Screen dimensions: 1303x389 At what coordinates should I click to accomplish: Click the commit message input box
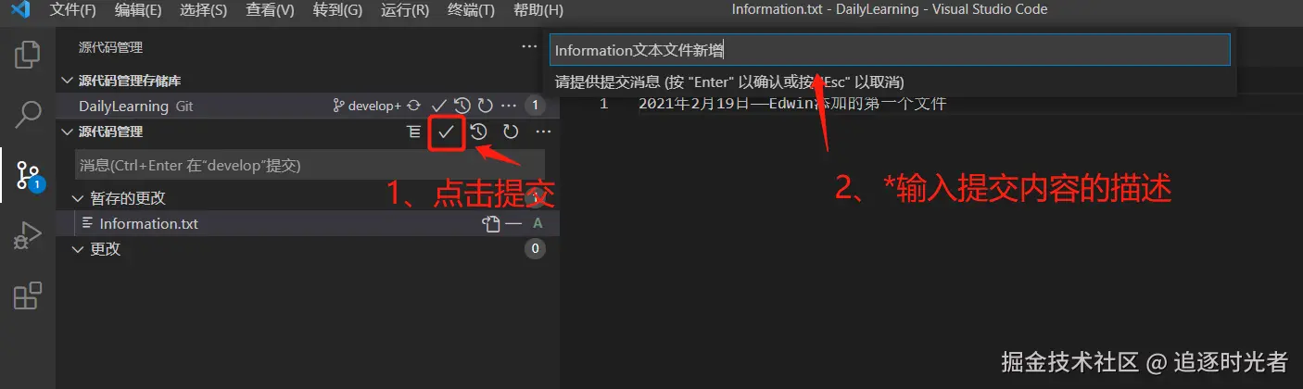click(310, 165)
